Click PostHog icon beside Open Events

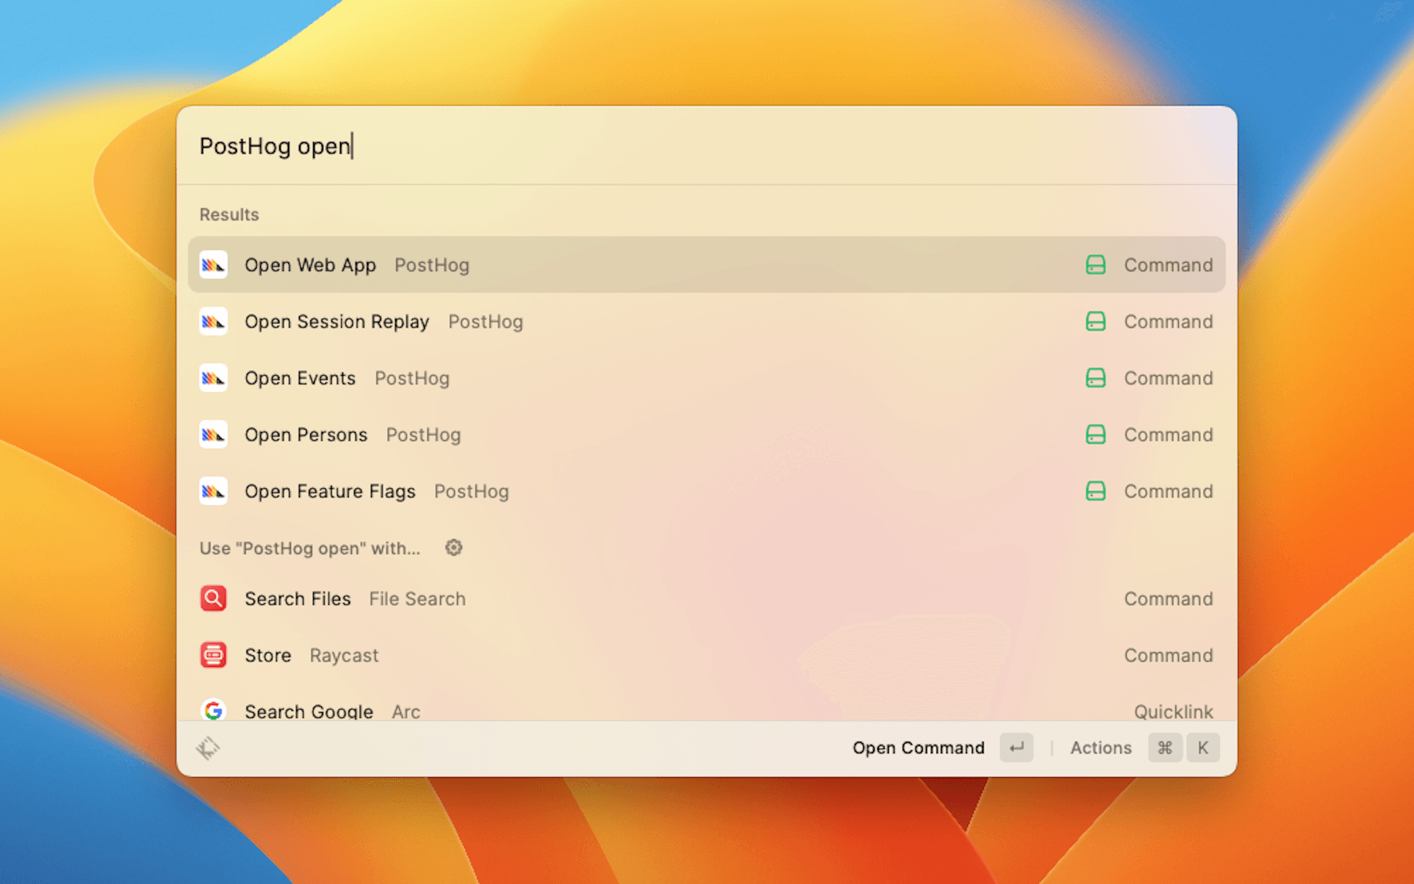tap(213, 378)
